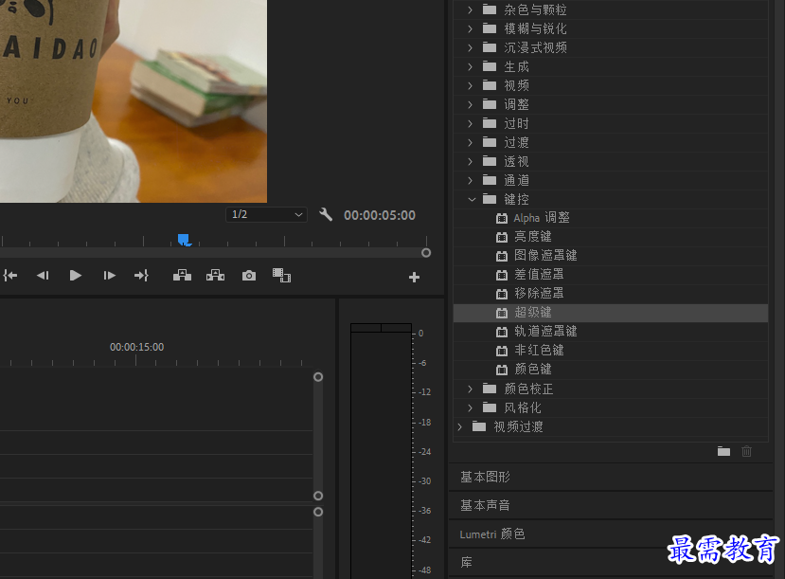Click program monitor zoom bar end handle
Viewport: 785px width, 579px height.
426,253
